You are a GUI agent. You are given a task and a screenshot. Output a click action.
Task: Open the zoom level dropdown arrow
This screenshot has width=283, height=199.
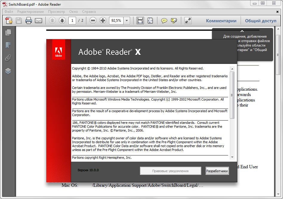(x=127, y=21)
